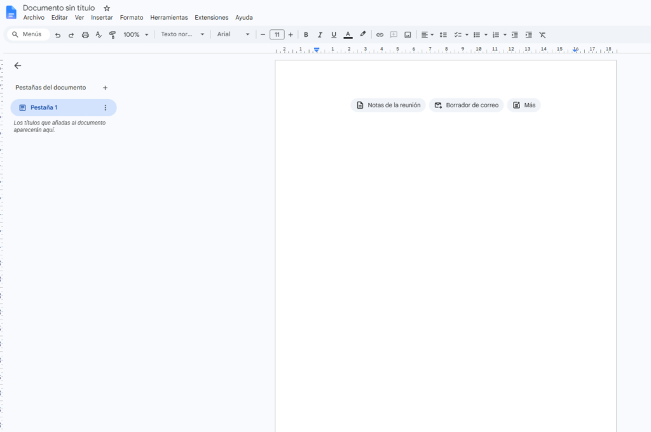651x432 pixels.
Task: Click the Print icon
Action: [x=85, y=35]
